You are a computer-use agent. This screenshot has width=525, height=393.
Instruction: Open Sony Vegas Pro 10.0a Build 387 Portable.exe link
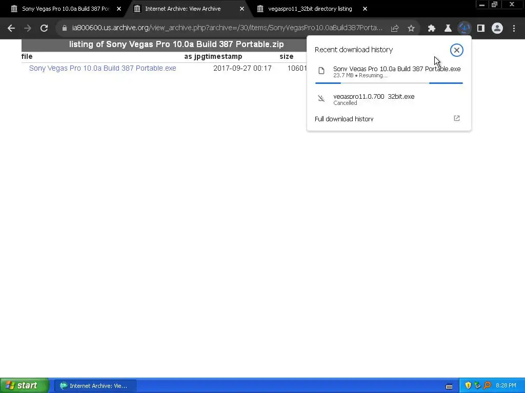[103, 68]
